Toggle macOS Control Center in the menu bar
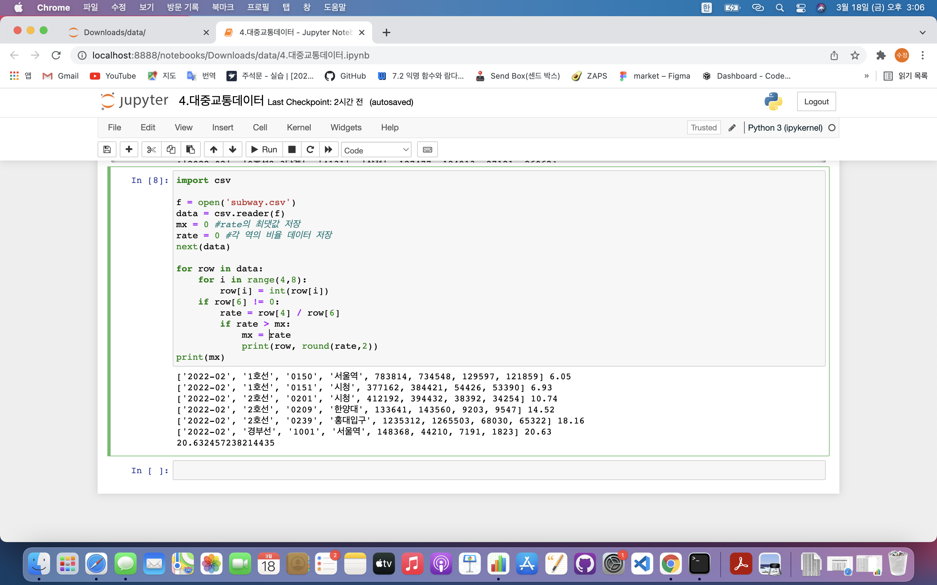 point(801,8)
